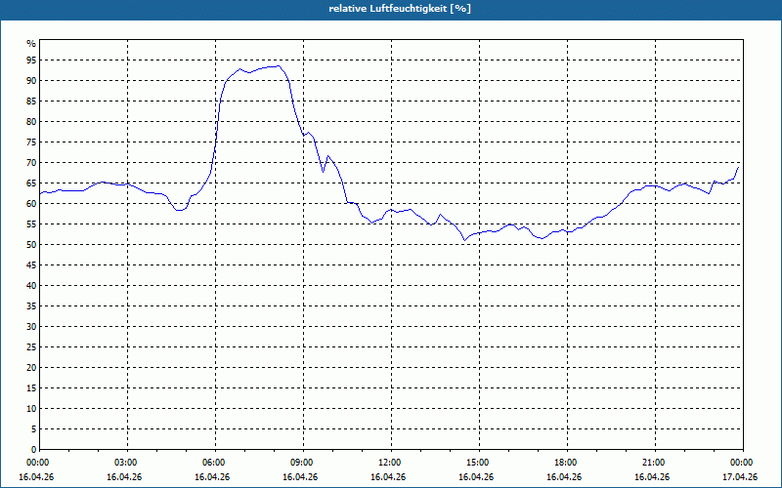Select the 95 y-axis value label
Viewport: 782px width, 488px height.
(x=31, y=61)
